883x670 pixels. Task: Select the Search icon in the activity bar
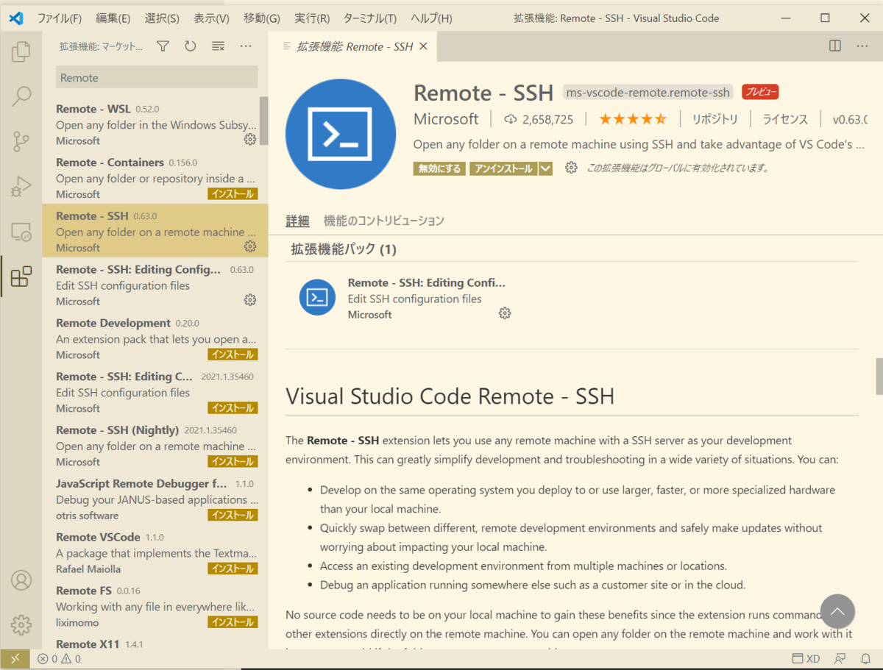pos(21,96)
